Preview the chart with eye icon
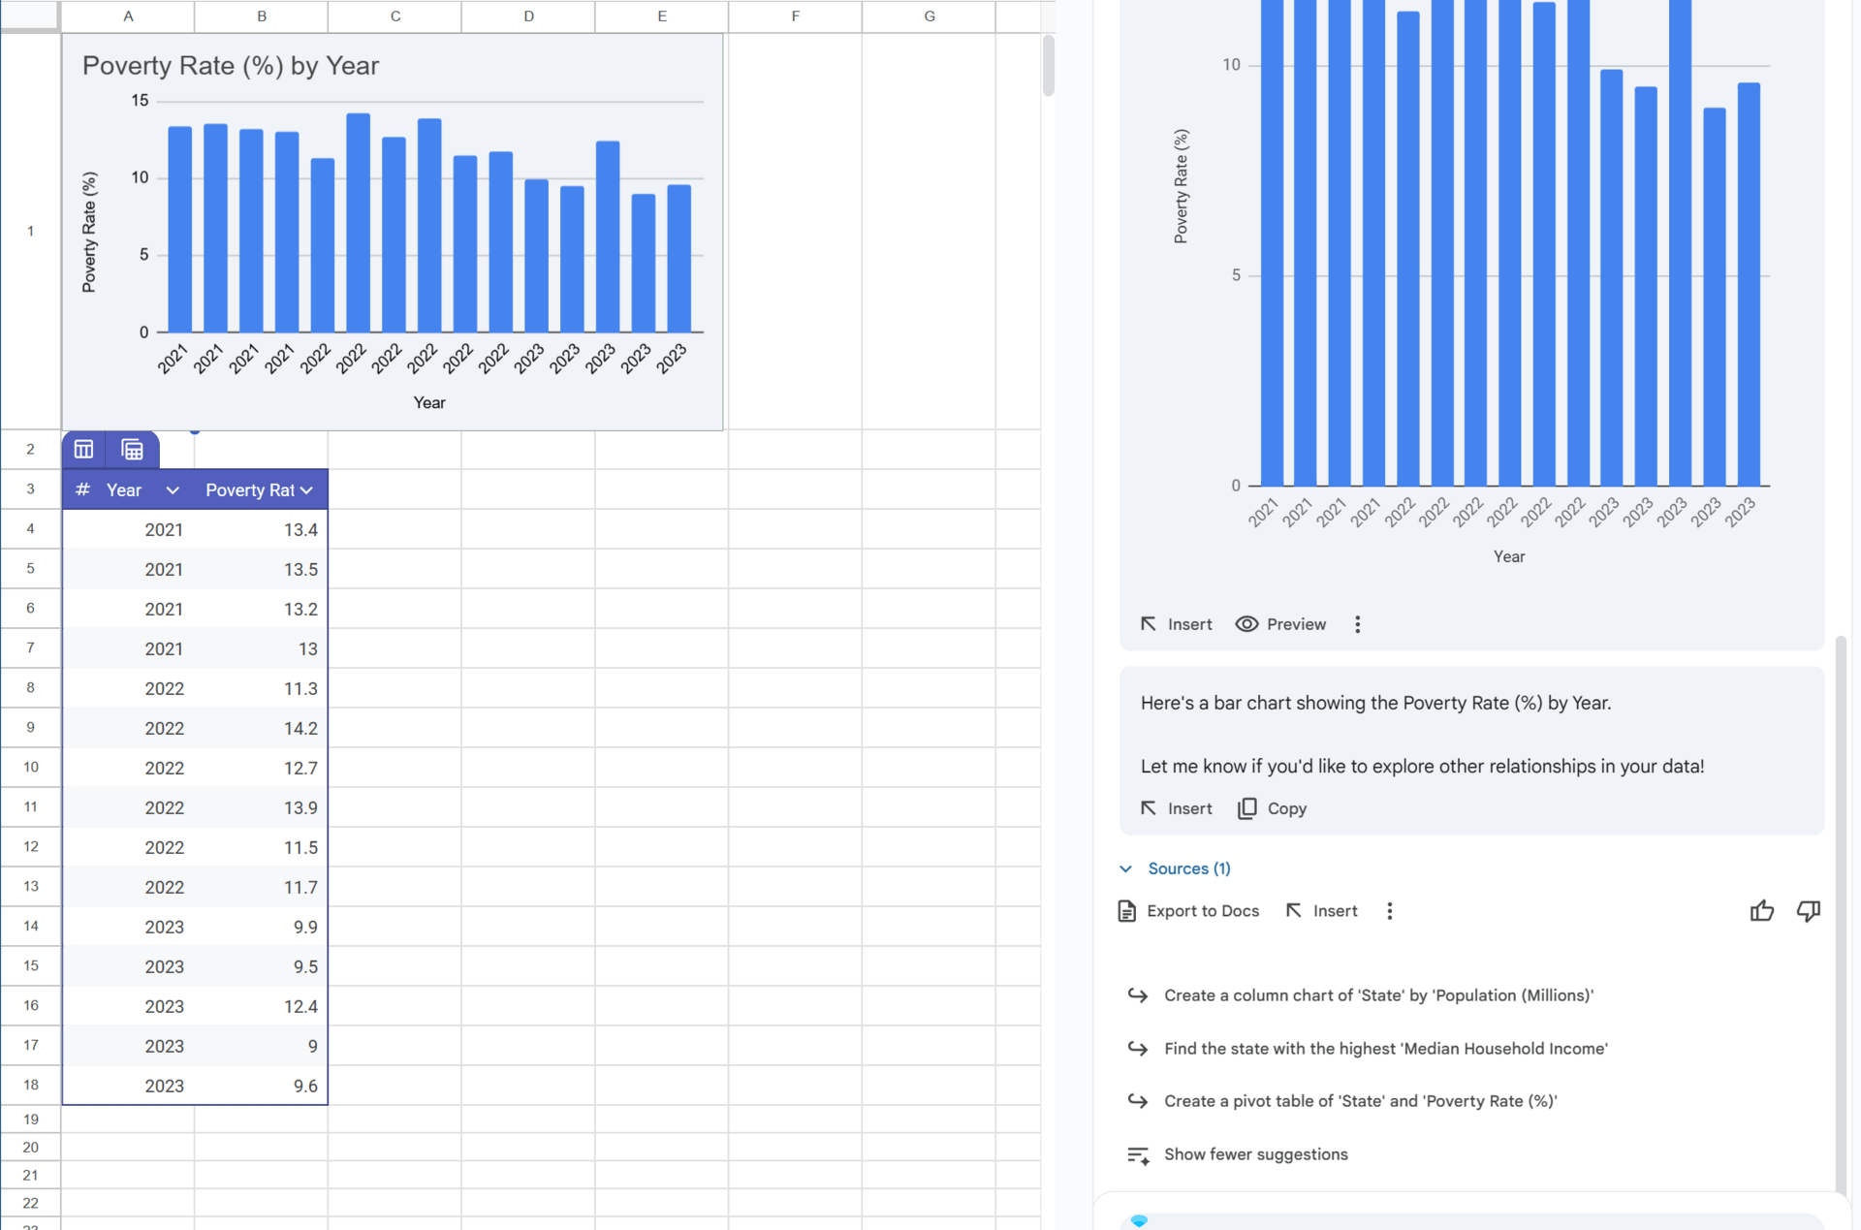Image resolution: width=1861 pixels, height=1230 pixels. [x=1246, y=624]
